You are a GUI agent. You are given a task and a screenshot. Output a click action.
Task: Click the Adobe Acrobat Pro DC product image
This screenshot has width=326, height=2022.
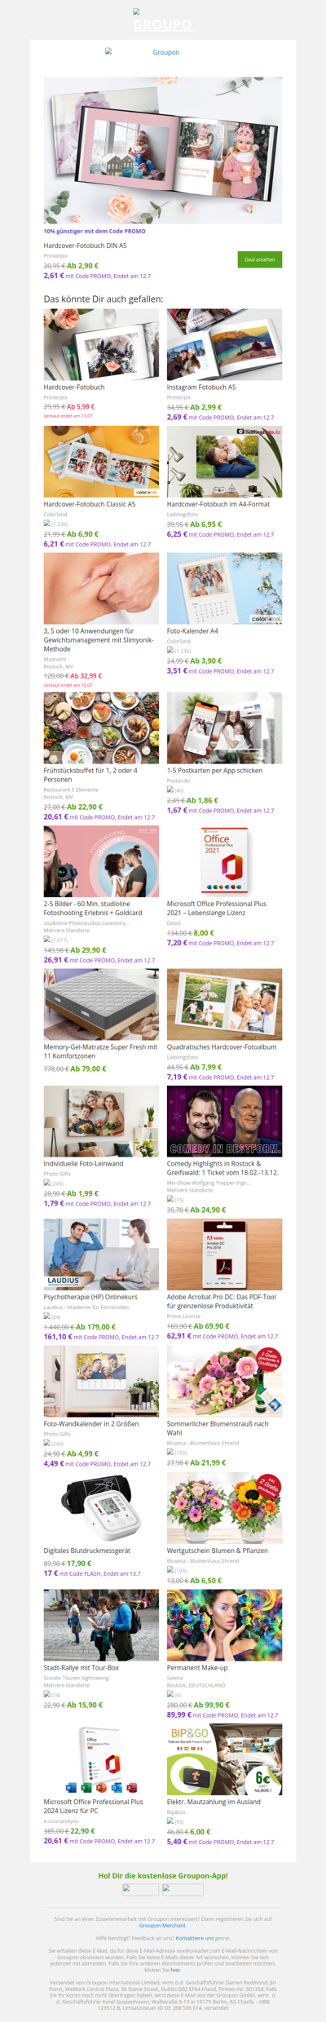tap(224, 1254)
